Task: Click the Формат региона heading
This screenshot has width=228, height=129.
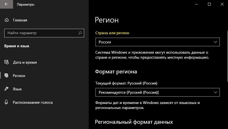Action: 116,72
